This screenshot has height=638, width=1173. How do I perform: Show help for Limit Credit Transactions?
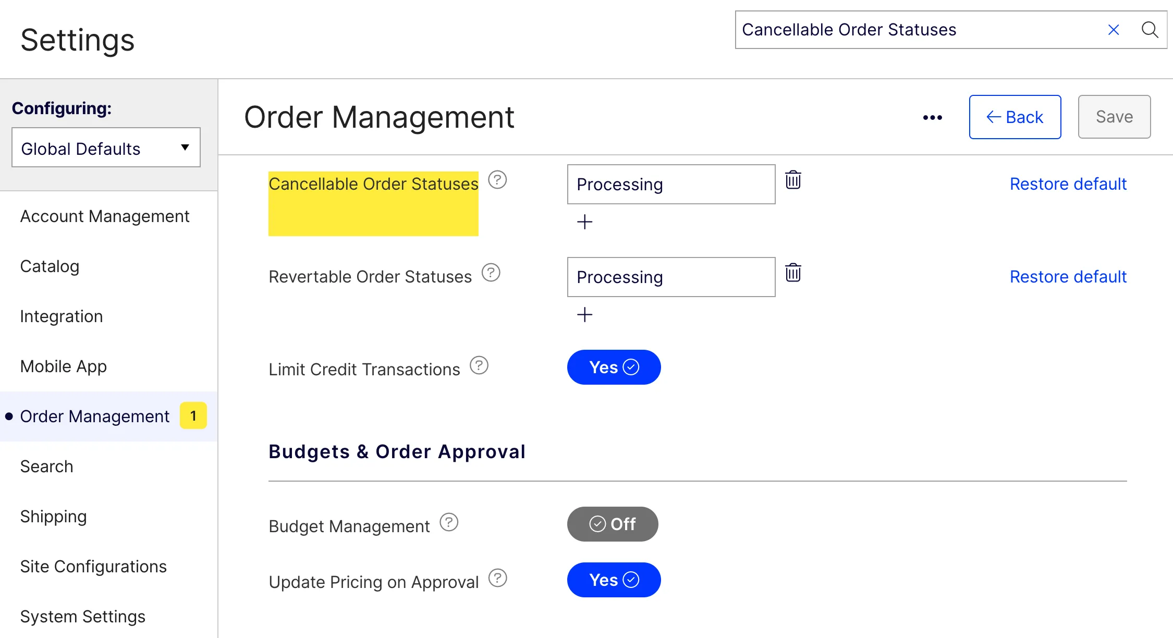(x=479, y=365)
